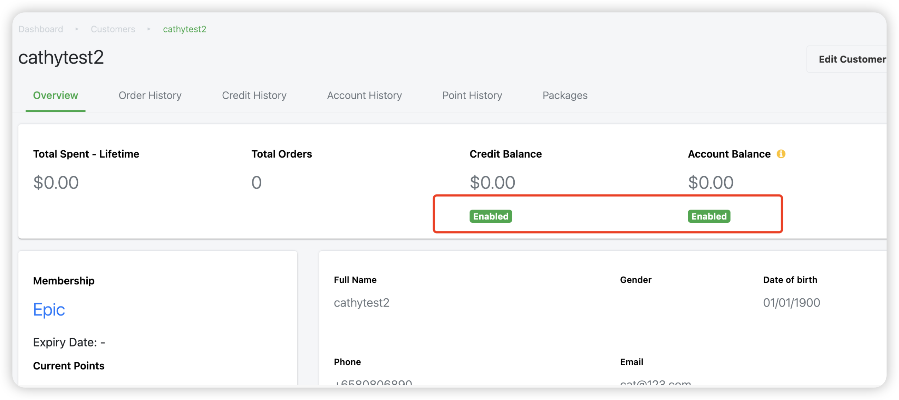Screen dimensions: 899x400
Task: Select the Overview tab
Action: click(56, 95)
